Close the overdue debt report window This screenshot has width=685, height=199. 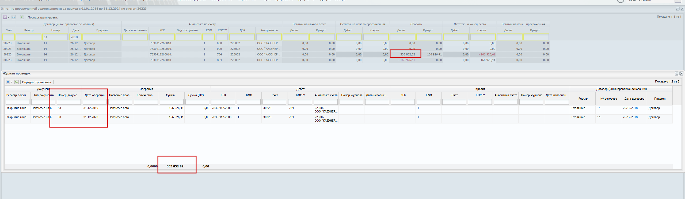coord(682,9)
